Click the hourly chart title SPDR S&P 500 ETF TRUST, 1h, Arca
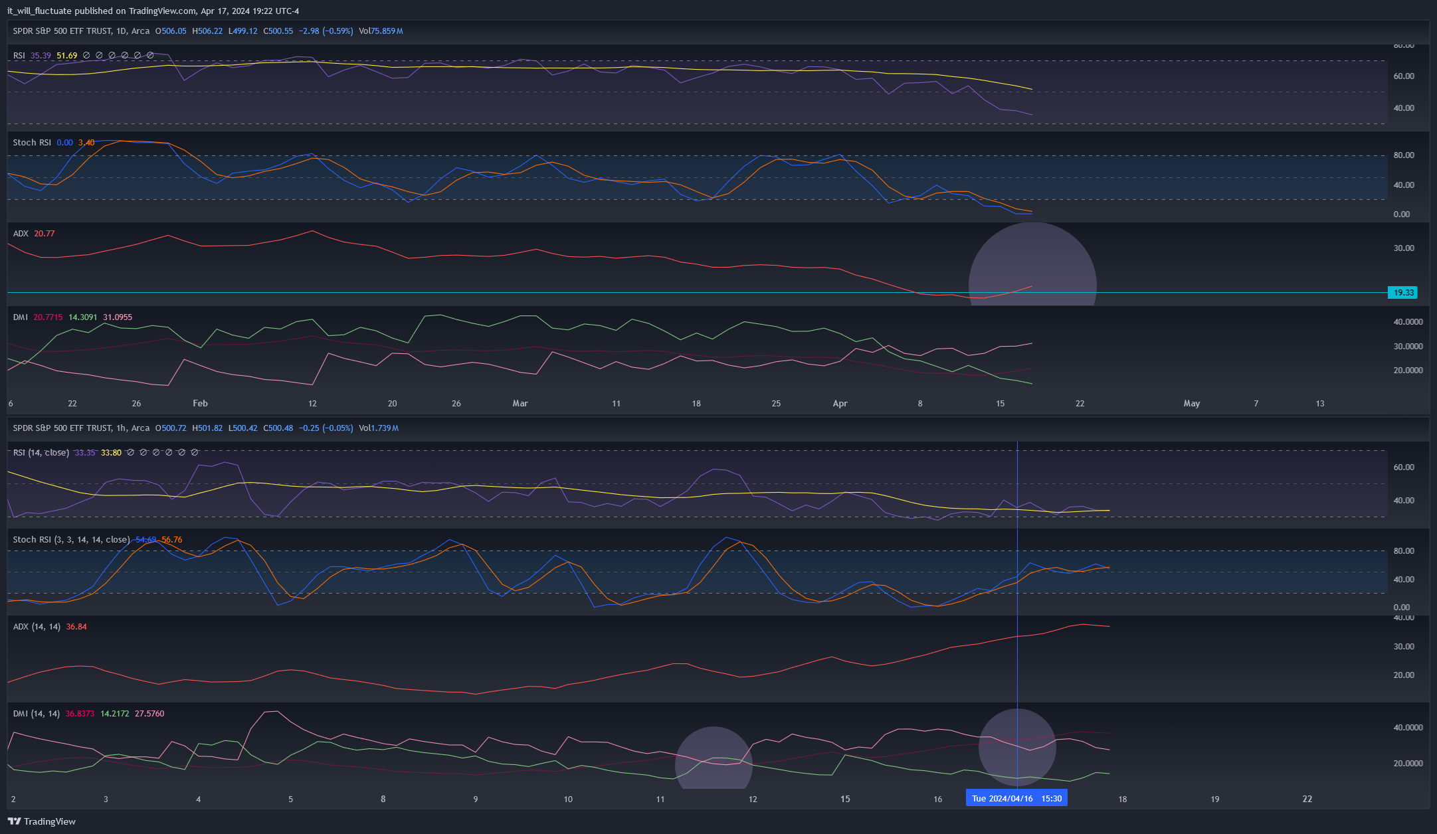1437x834 pixels. (81, 428)
